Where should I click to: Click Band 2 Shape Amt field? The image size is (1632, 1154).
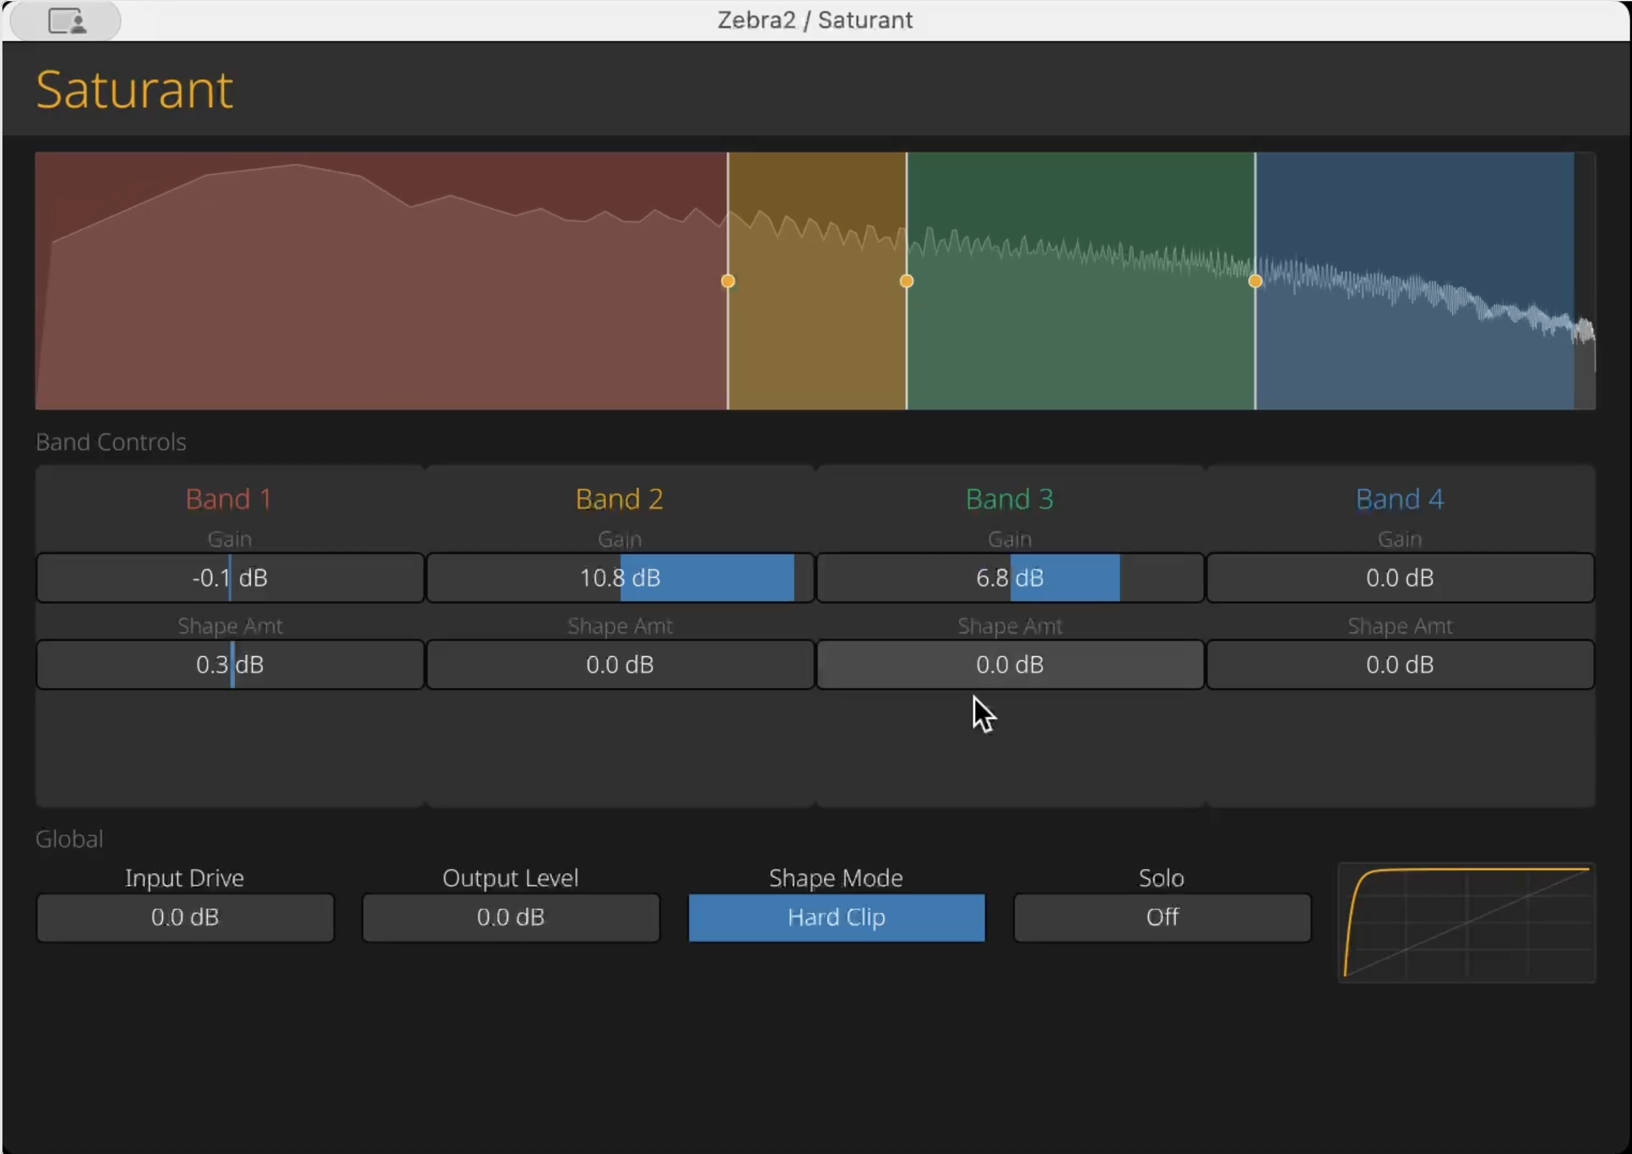point(620,664)
